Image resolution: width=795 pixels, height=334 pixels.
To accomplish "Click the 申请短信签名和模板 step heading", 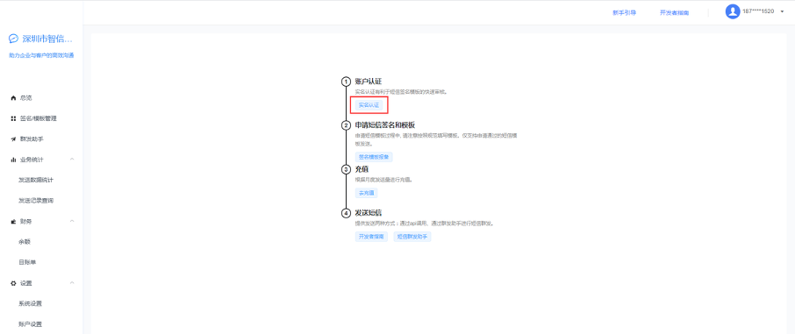I will point(385,124).
